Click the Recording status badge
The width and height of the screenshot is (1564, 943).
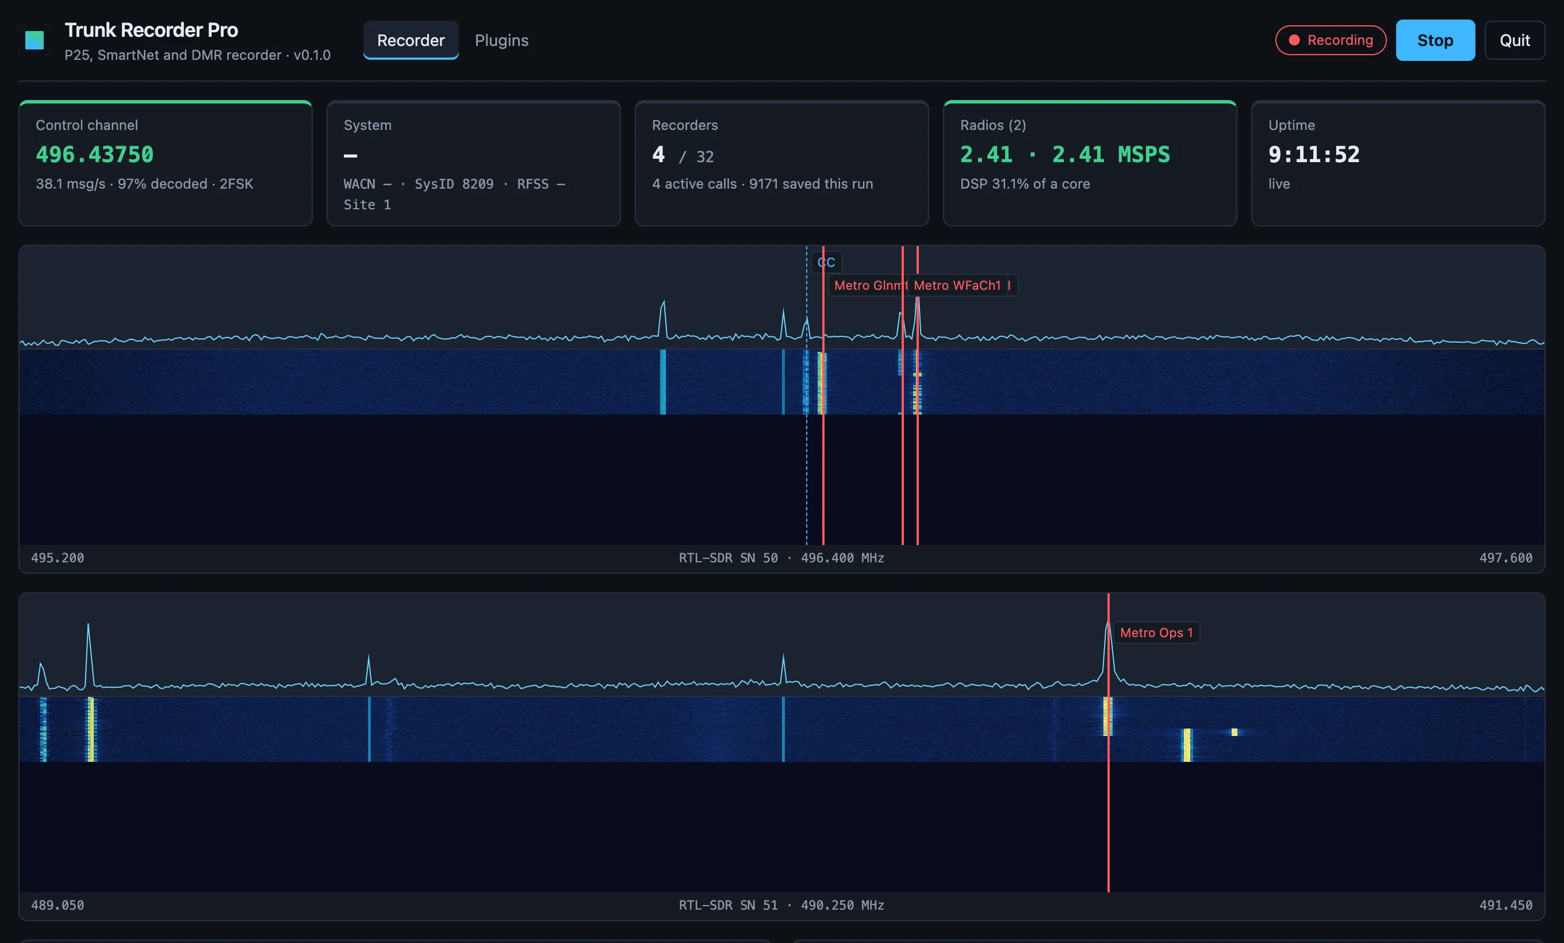coord(1331,40)
